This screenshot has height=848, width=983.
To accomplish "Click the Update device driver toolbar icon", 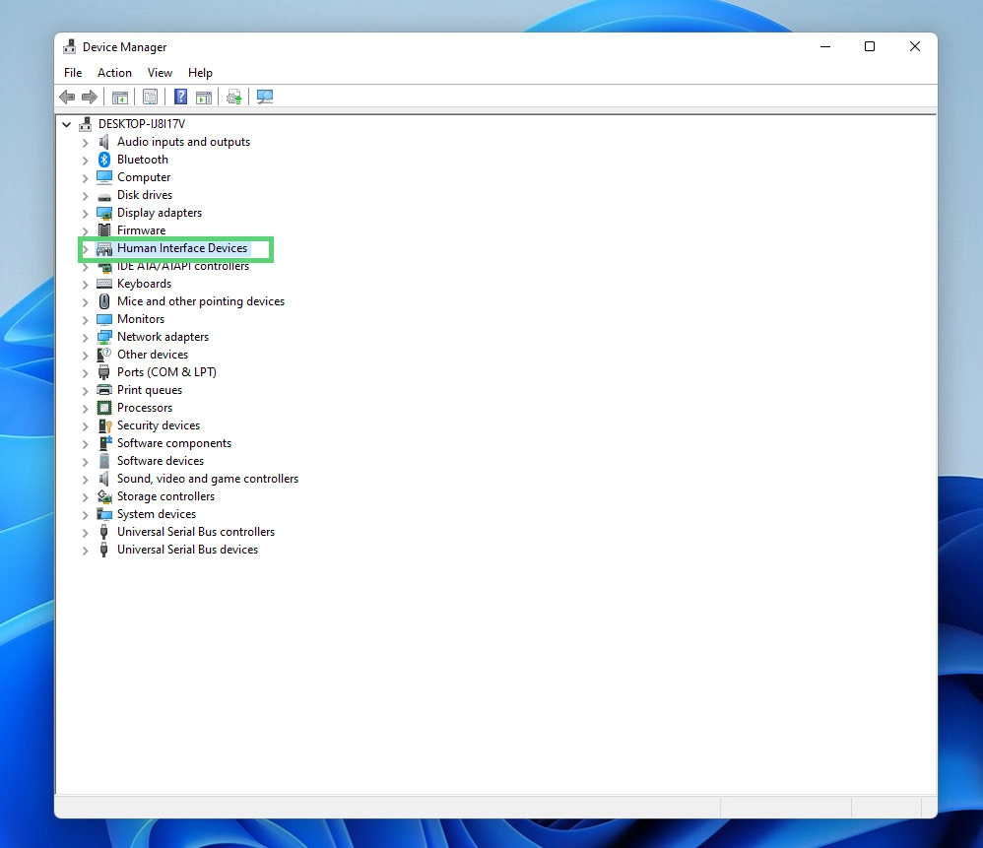I will click(x=234, y=97).
